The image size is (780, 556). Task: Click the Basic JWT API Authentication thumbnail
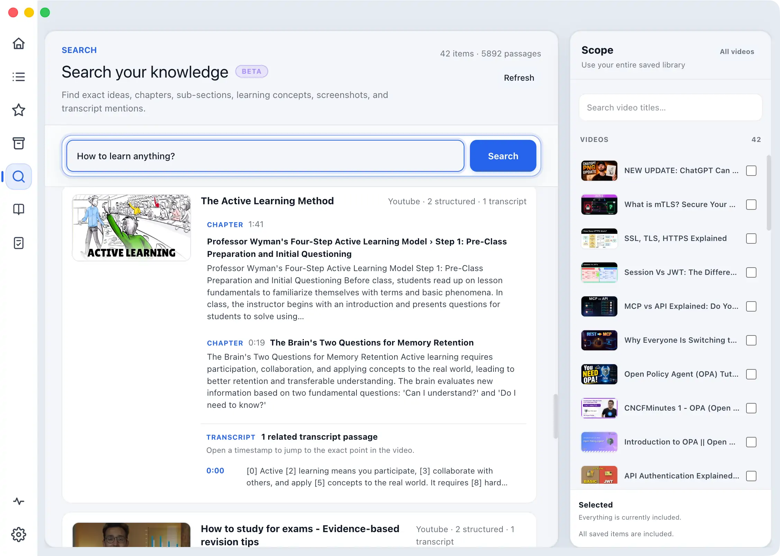(599, 475)
